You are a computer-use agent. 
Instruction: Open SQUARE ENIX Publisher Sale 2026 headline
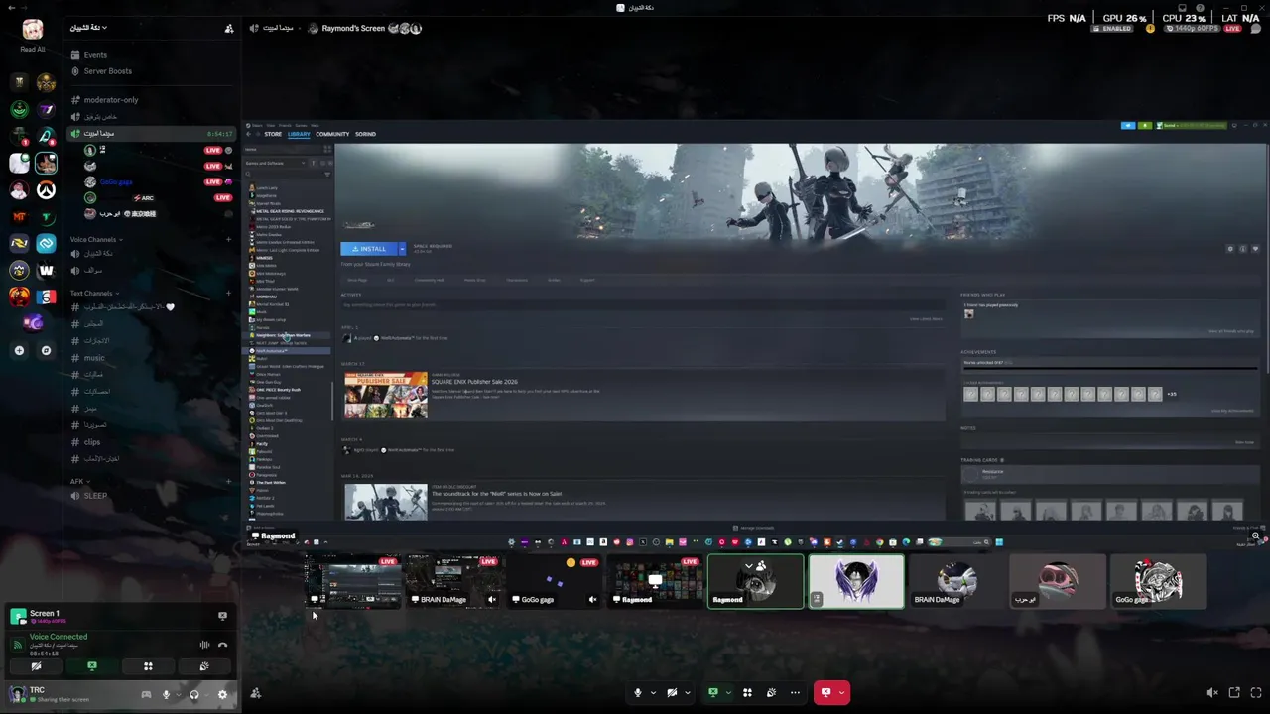point(474,382)
